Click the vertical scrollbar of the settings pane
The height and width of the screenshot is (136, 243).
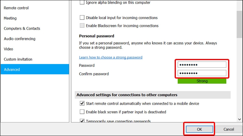239,60
